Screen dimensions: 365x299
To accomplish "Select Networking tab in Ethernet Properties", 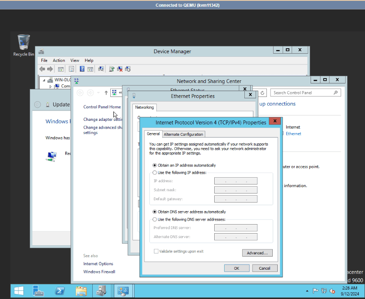I will pyautogui.click(x=144, y=107).
